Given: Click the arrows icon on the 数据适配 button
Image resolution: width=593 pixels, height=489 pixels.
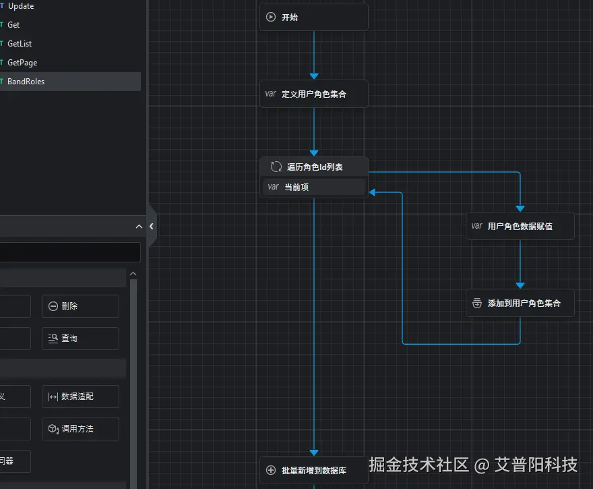Looking at the screenshot, I should click(53, 397).
